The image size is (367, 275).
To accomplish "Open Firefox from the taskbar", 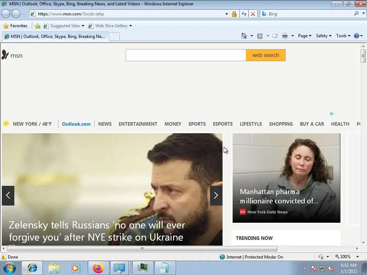I will (98, 268).
